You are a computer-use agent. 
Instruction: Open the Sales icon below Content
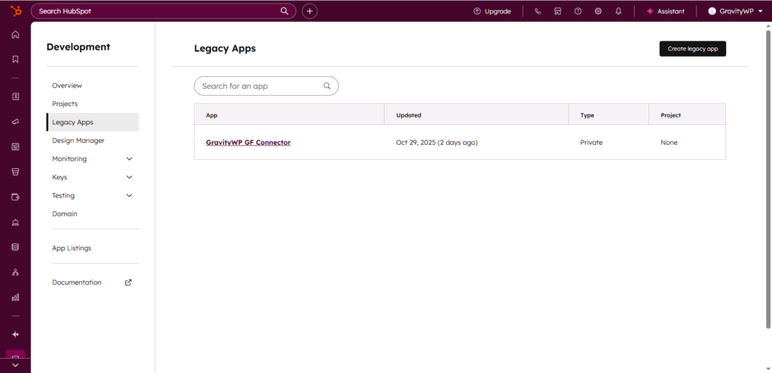tap(15, 172)
